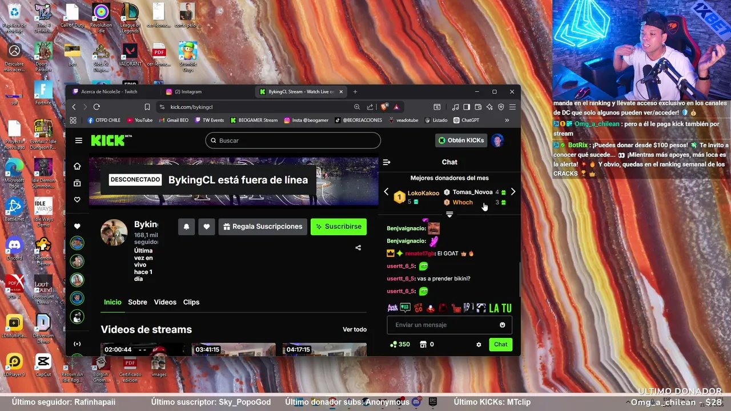The width and height of the screenshot is (731, 411).
Task: Show next top donors with right arrow
Action: click(513, 192)
